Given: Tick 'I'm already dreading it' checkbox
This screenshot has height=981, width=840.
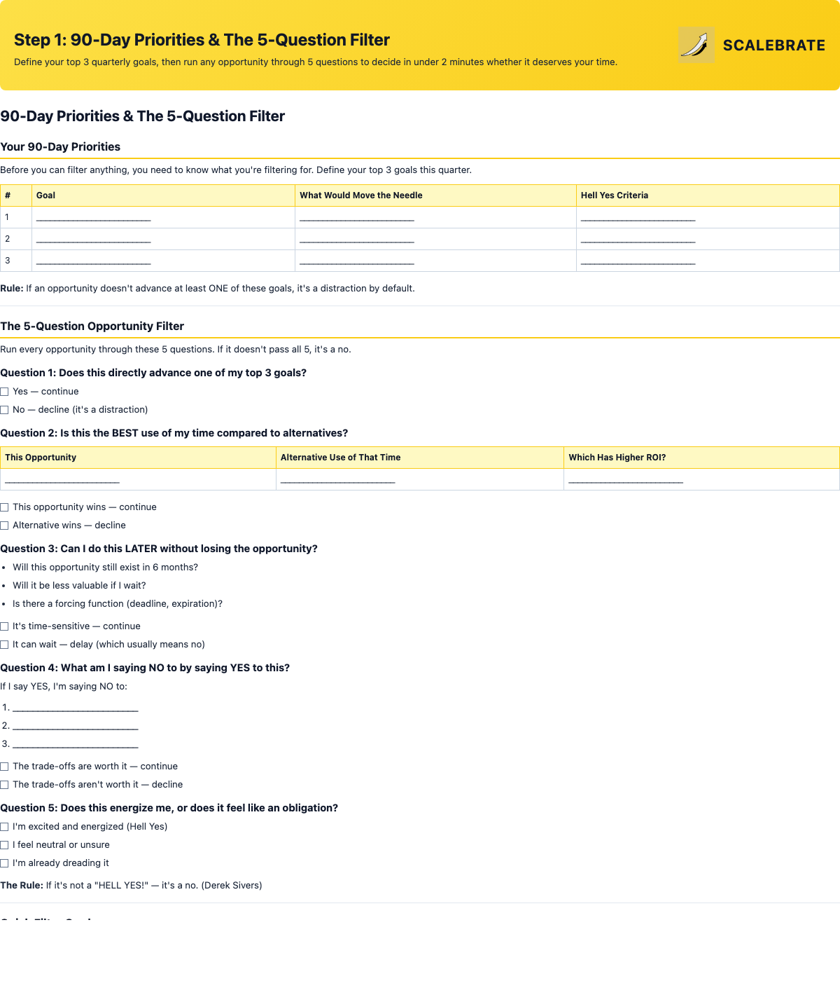Looking at the screenshot, I should click(x=4, y=863).
